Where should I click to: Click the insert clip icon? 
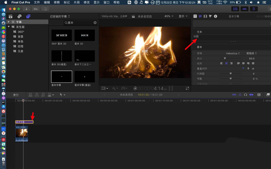click(x=37, y=95)
